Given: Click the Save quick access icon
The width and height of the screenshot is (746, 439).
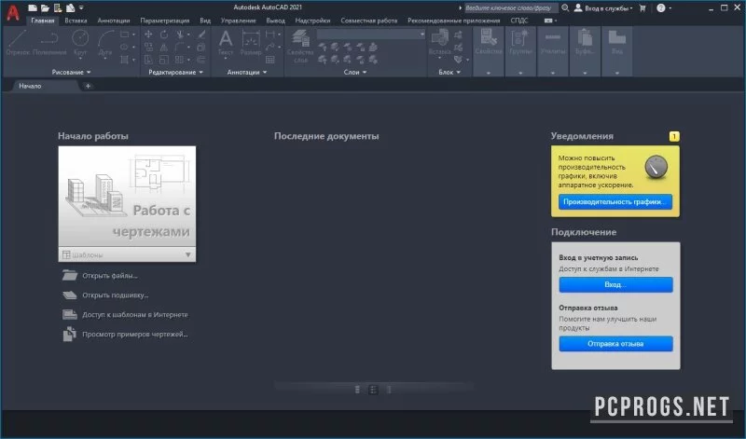Looking at the screenshot, I should 58,7.
